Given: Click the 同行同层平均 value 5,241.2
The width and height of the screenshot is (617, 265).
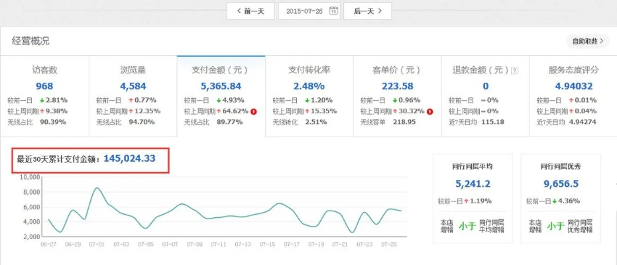Looking at the screenshot, I should coord(473,184).
